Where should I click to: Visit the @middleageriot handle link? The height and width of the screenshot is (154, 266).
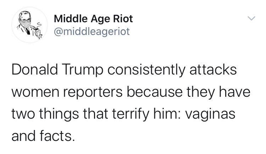(92, 31)
